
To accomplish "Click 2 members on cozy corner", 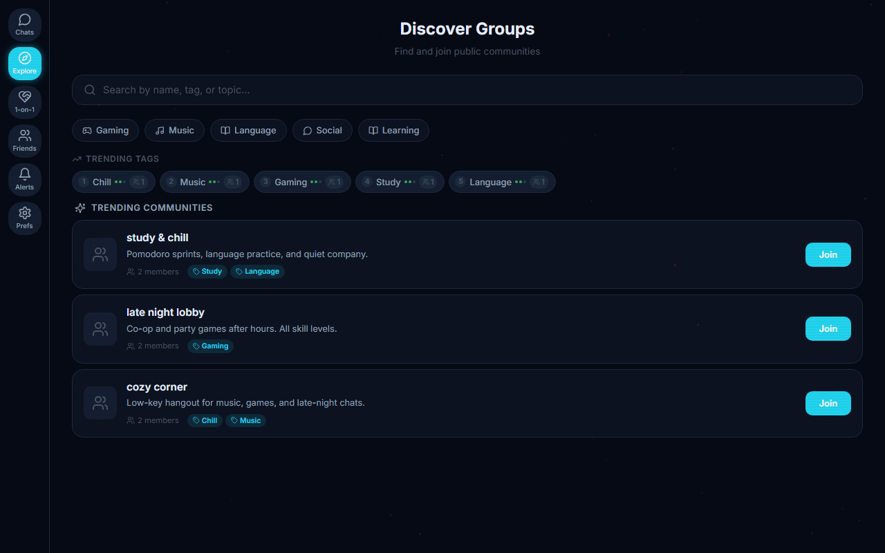I will [x=153, y=420].
